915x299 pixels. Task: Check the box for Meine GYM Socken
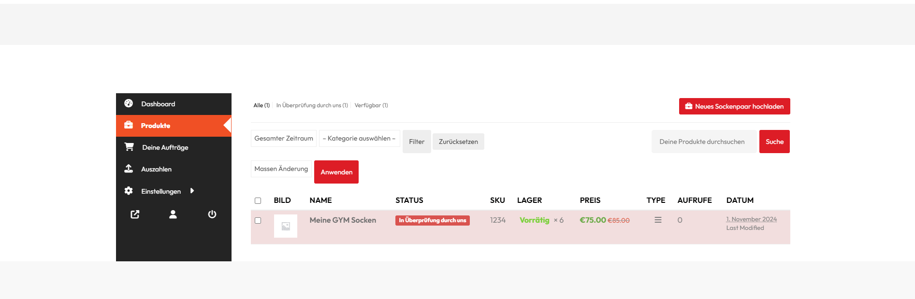coord(258,220)
